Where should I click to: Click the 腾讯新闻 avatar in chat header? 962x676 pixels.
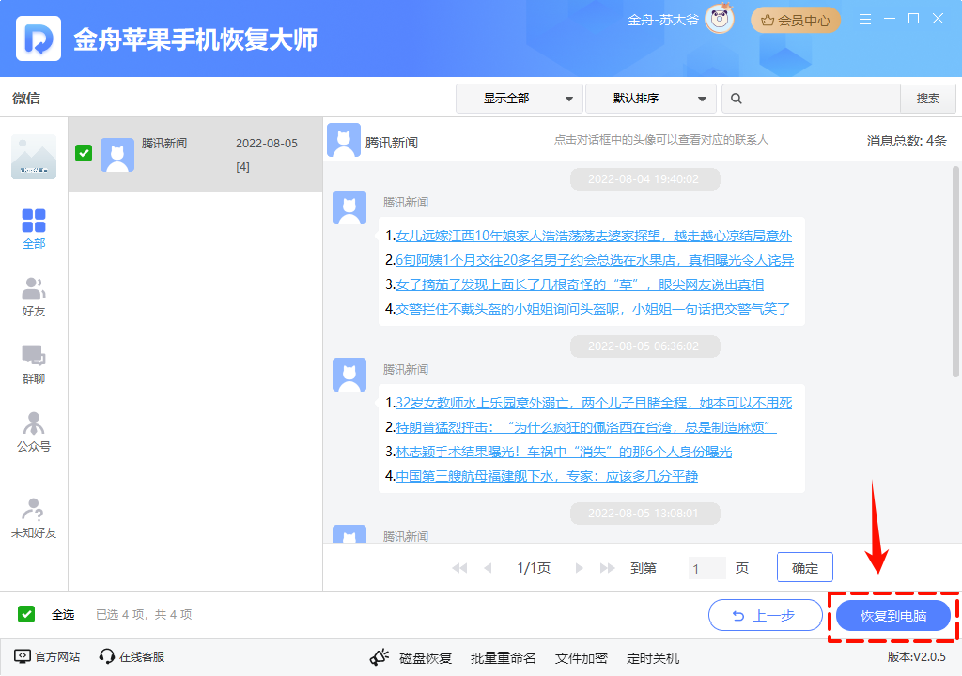[344, 140]
